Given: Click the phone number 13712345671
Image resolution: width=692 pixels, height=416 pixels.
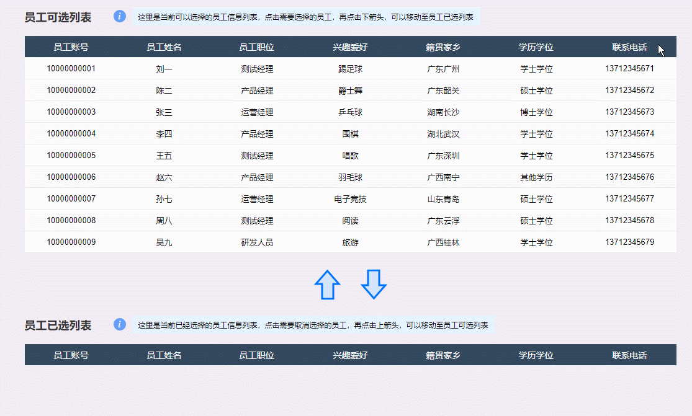Looking at the screenshot, I should click(630, 68).
